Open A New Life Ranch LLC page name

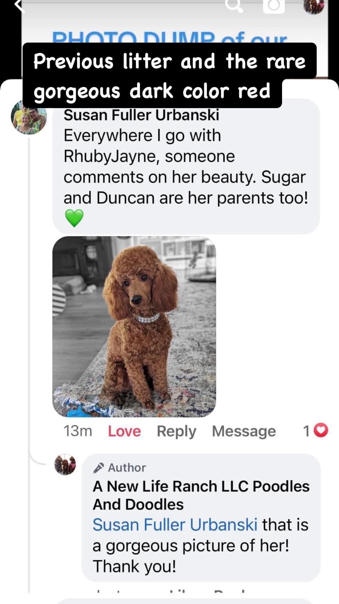click(x=201, y=495)
